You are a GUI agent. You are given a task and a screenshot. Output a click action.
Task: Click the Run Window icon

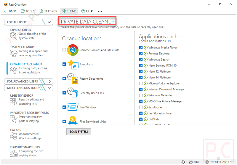73,107
